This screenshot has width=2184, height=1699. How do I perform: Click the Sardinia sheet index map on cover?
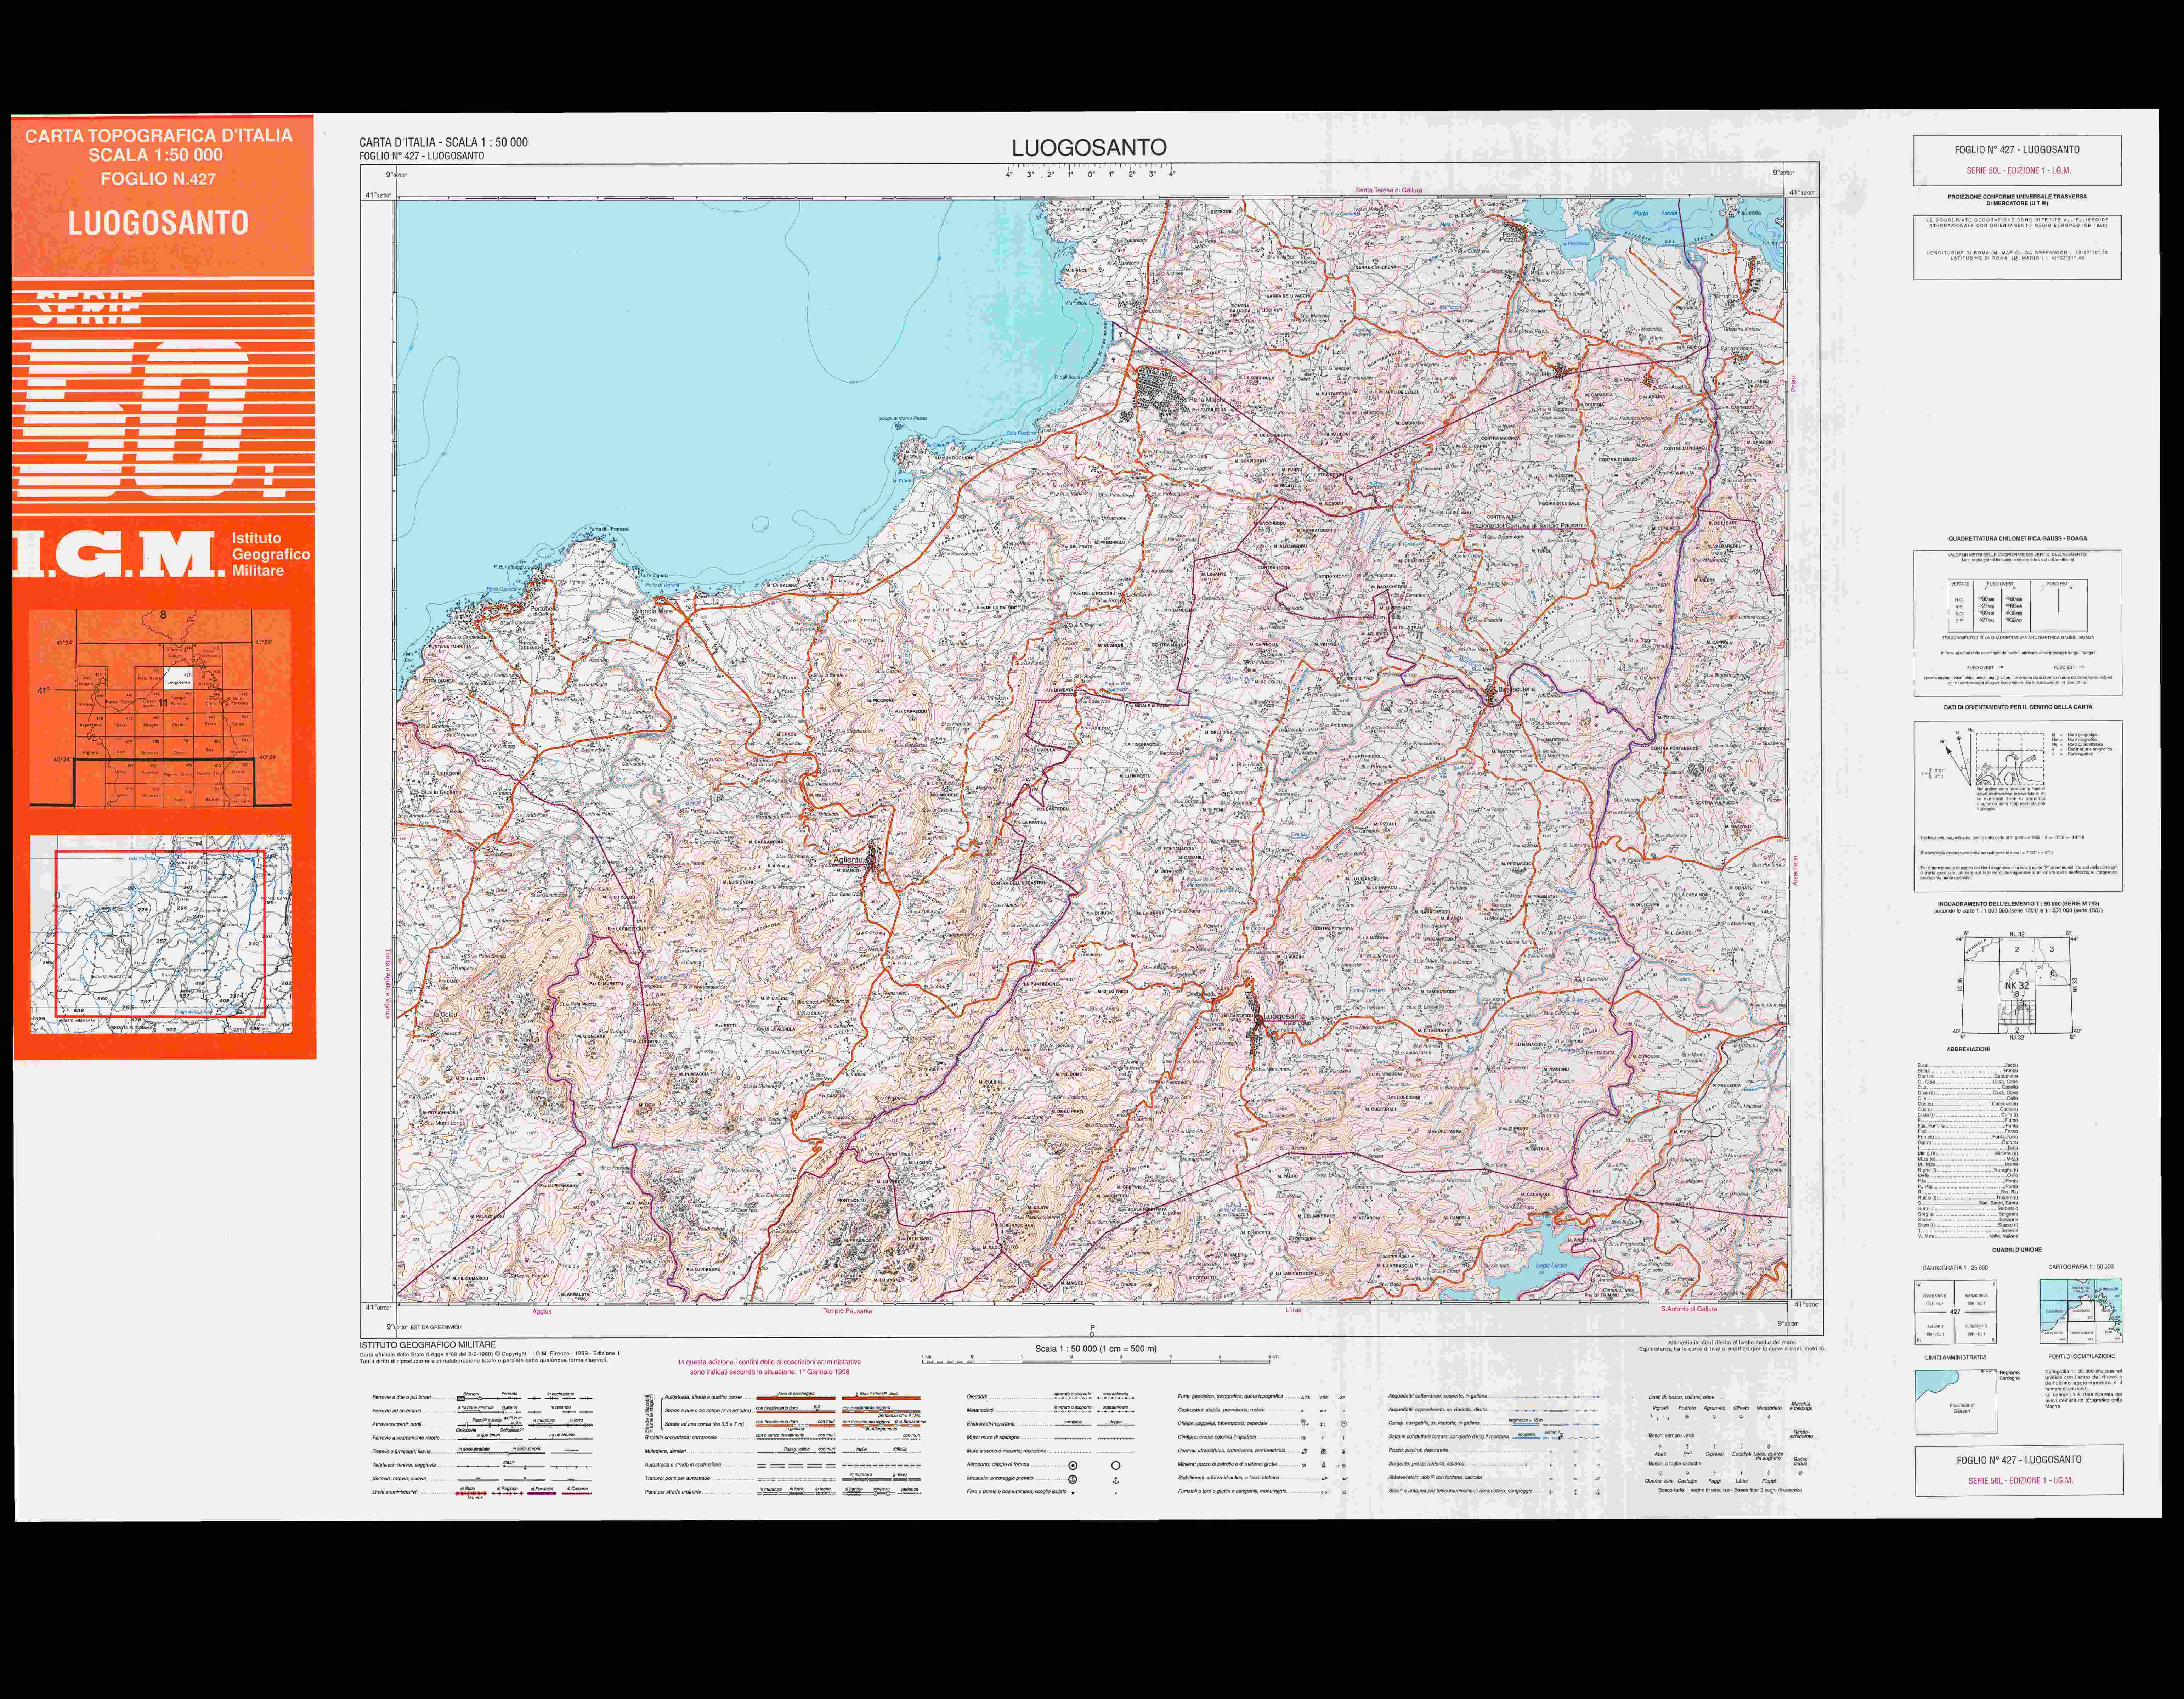pyautogui.click(x=160, y=708)
